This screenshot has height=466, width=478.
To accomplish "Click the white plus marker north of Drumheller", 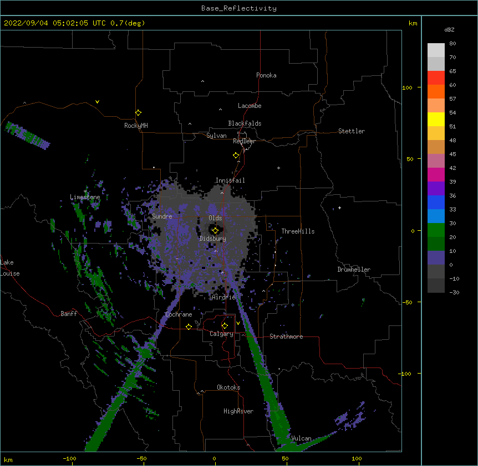I will click(x=339, y=208).
